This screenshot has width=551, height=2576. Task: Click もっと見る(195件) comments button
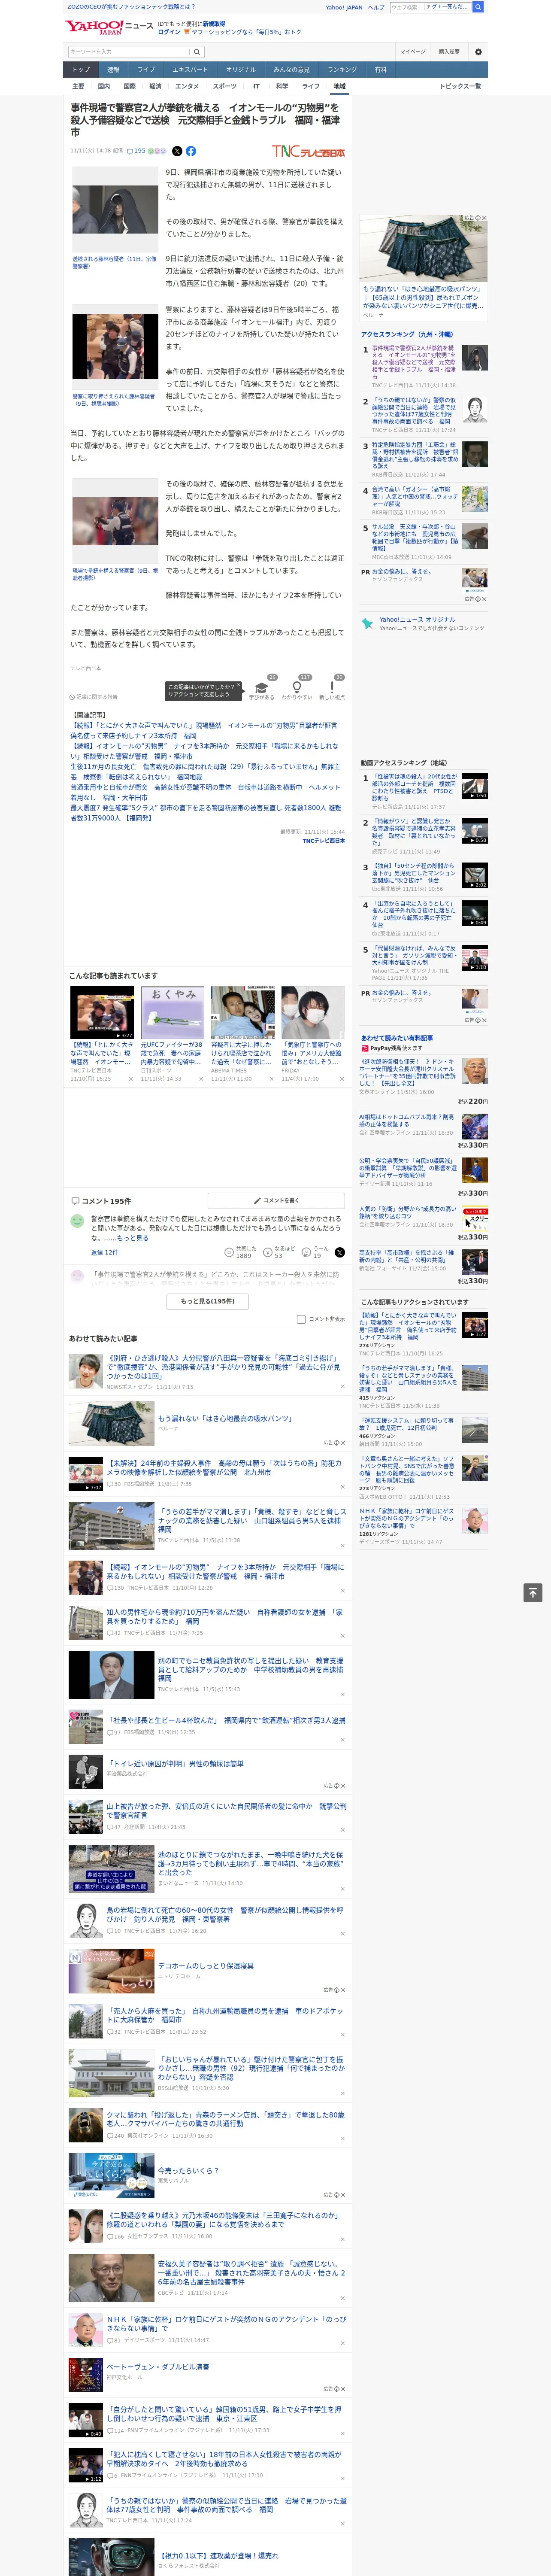208,1301
